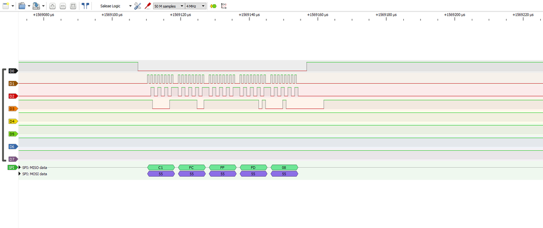The height and width of the screenshot is (228, 543).
Task: Open the 50 M samples dropdown
Action: (x=168, y=6)
